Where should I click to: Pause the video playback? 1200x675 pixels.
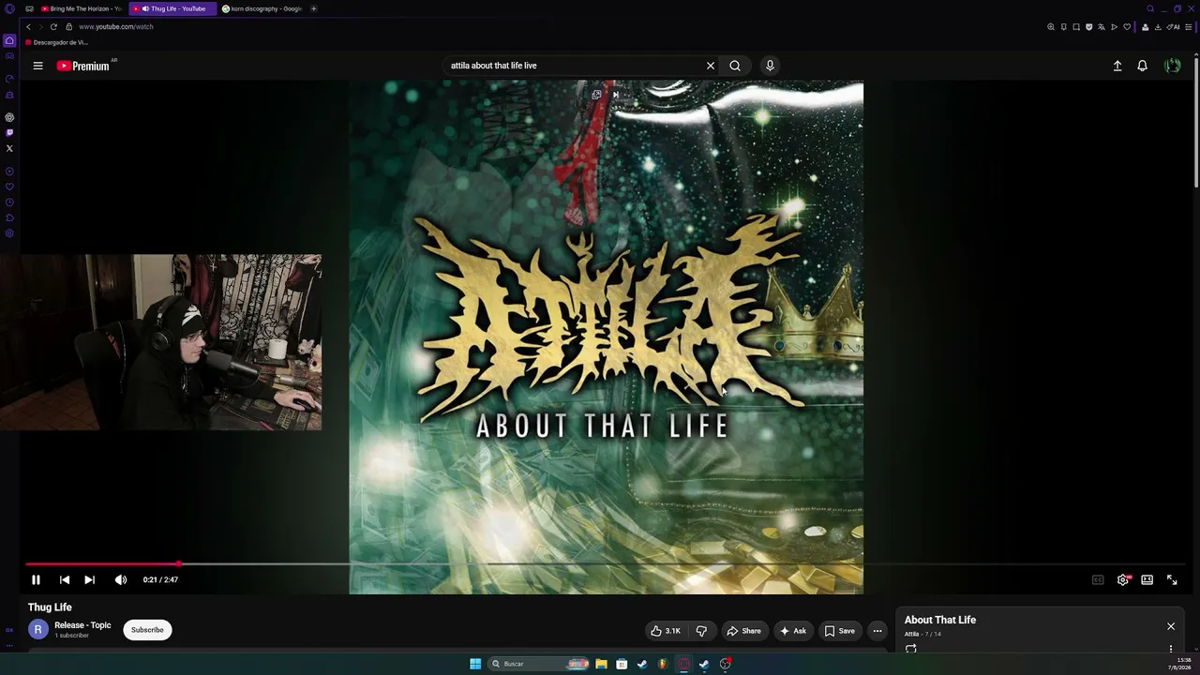[36, 579]
